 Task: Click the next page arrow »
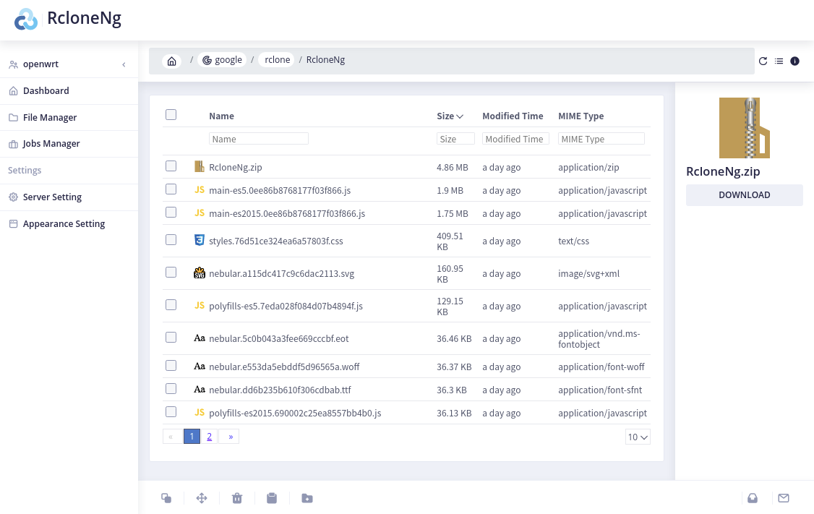[x=231, y=437]
